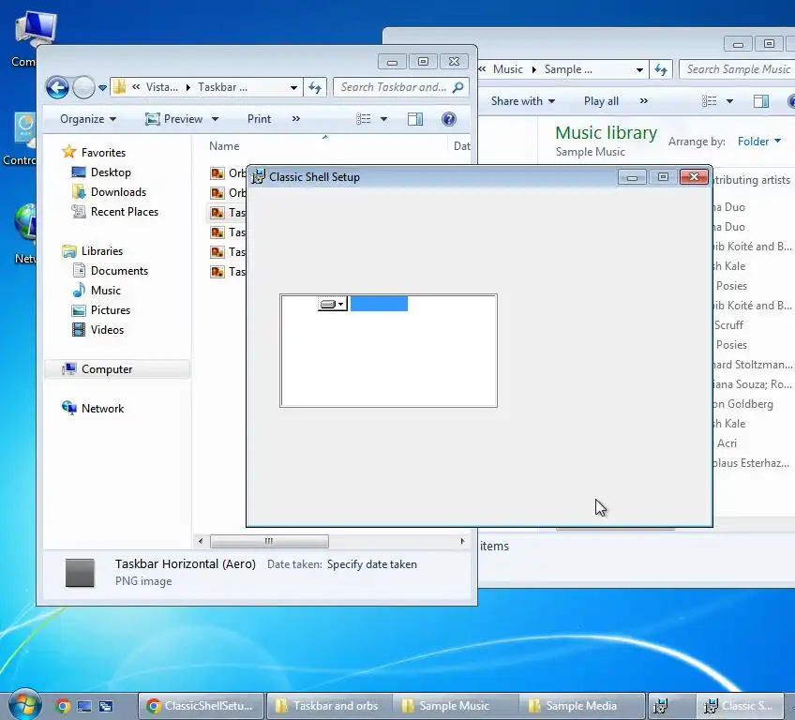This screenshot has height=720, width=795.
Task: Click Play all in Music window
Action: pos(601,101)
